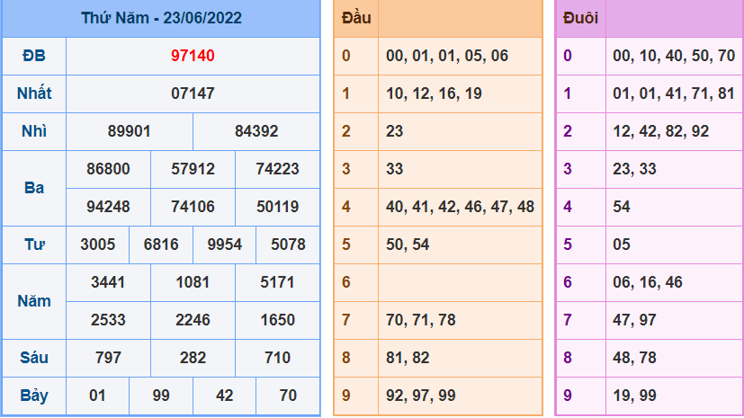Click Đầu row values 00, 01, 01, 05, 06
The width and height of the screenshot is (744, 418).
[x=447, y=56]
